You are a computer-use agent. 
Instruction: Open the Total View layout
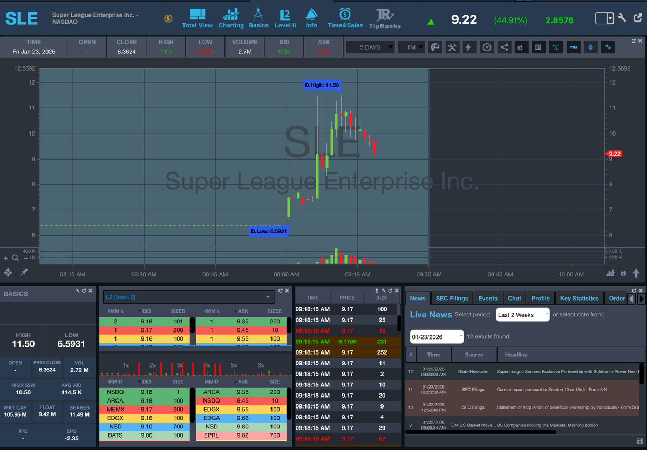point(197,19)
